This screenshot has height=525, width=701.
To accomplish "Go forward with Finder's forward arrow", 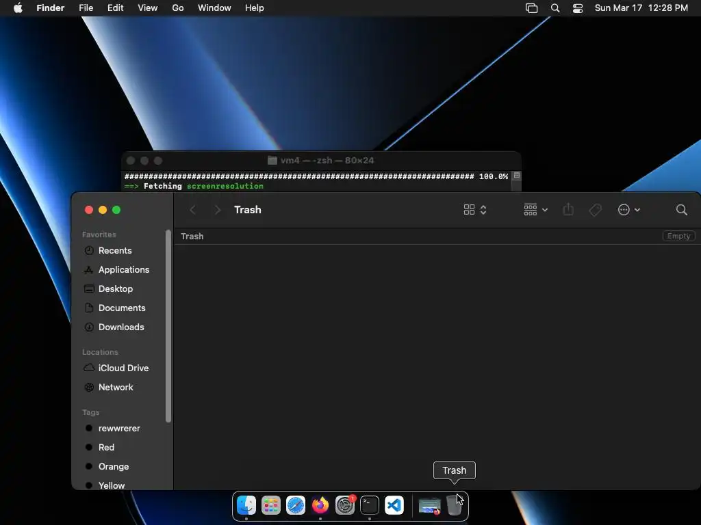I will tap(218, 210).
